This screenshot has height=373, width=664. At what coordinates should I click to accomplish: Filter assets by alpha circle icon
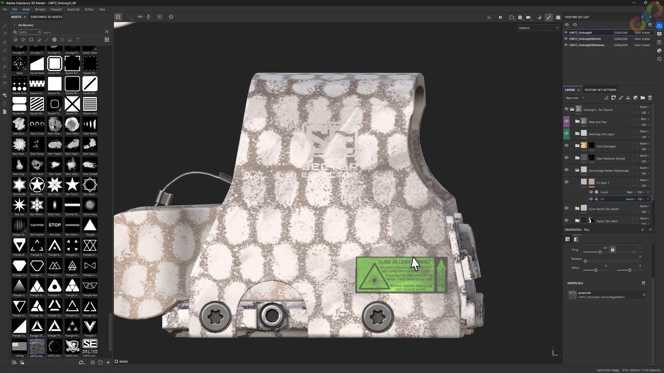click(x=54, y=39)
